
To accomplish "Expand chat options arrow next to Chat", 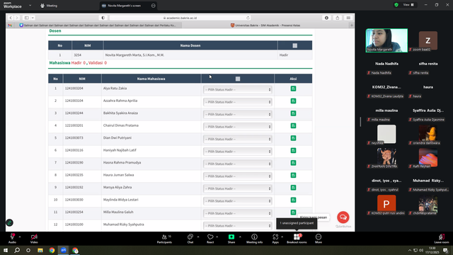I will pos(198,237).
